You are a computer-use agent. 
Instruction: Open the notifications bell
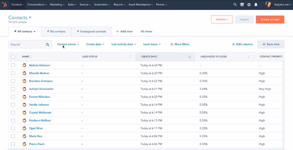click(256, 5)
